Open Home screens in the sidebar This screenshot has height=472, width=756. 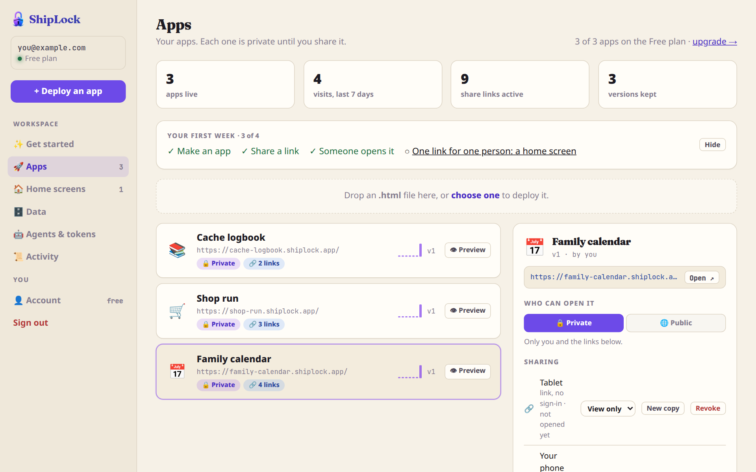click(x=68, y=189)
